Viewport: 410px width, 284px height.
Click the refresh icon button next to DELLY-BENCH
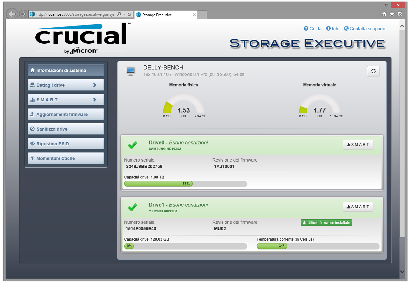coord(373,71)
